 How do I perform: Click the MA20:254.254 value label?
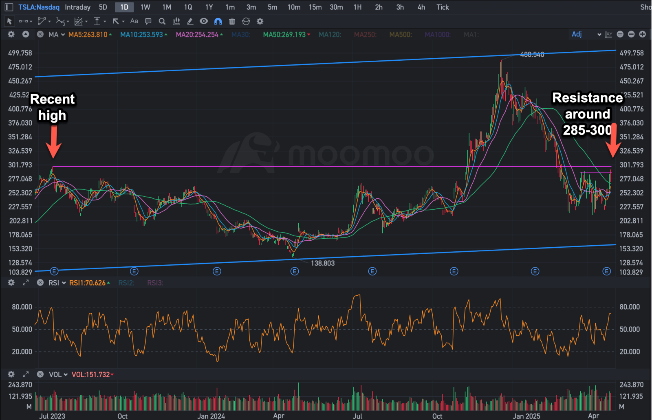[197, 35]
